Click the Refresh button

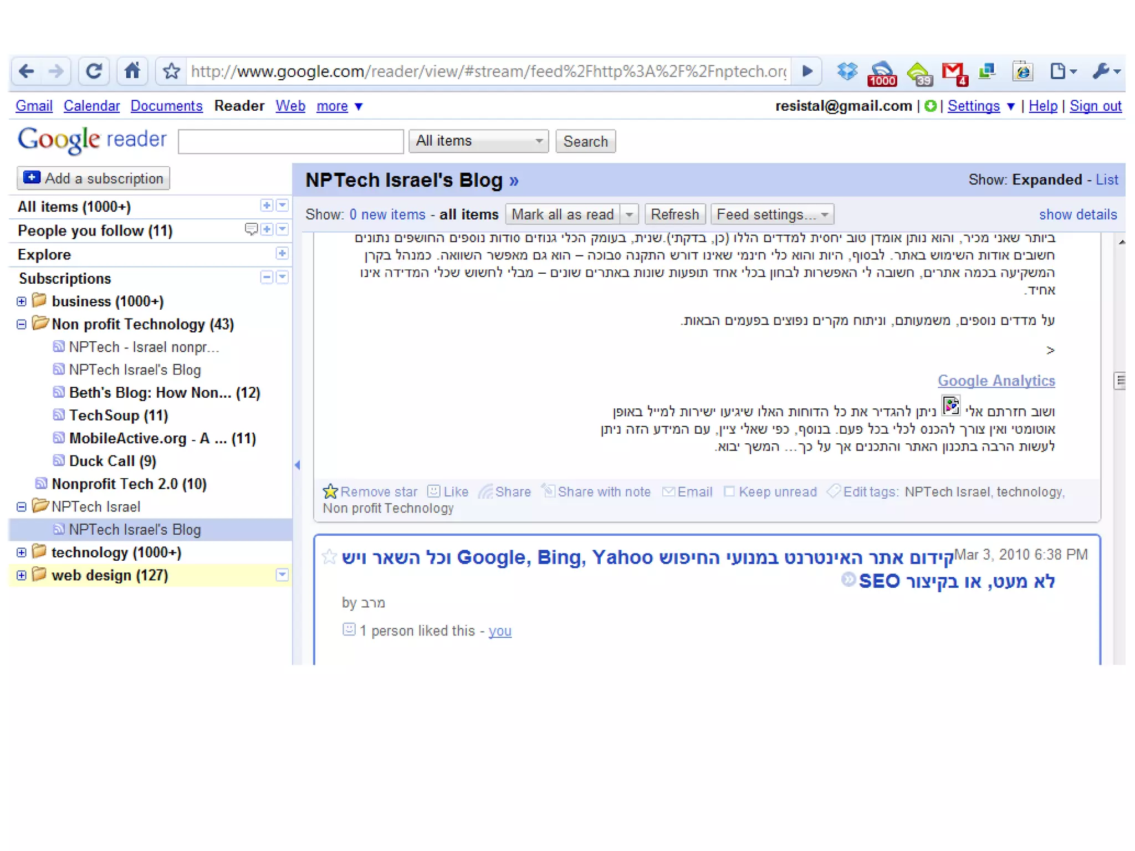click(x=674, y=214)
